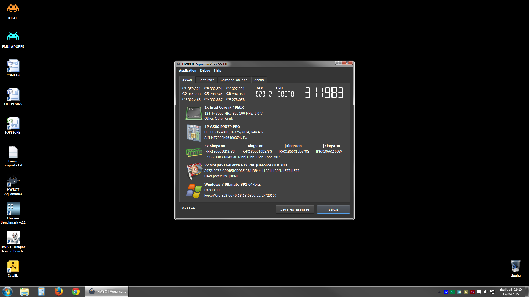
Task: Click the temperature 40 tray indicator
Action: point(472,292)
